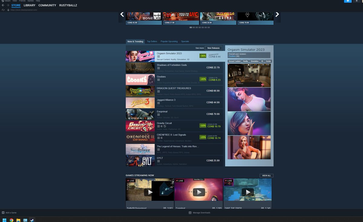Play the Exoprimal live stream

coord(199,192)
